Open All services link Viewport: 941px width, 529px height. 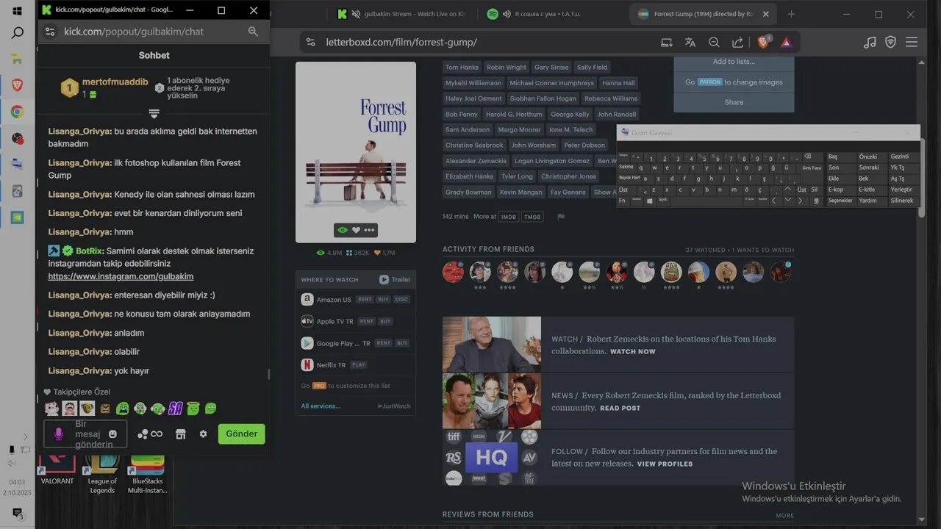[x=321, y=406]
